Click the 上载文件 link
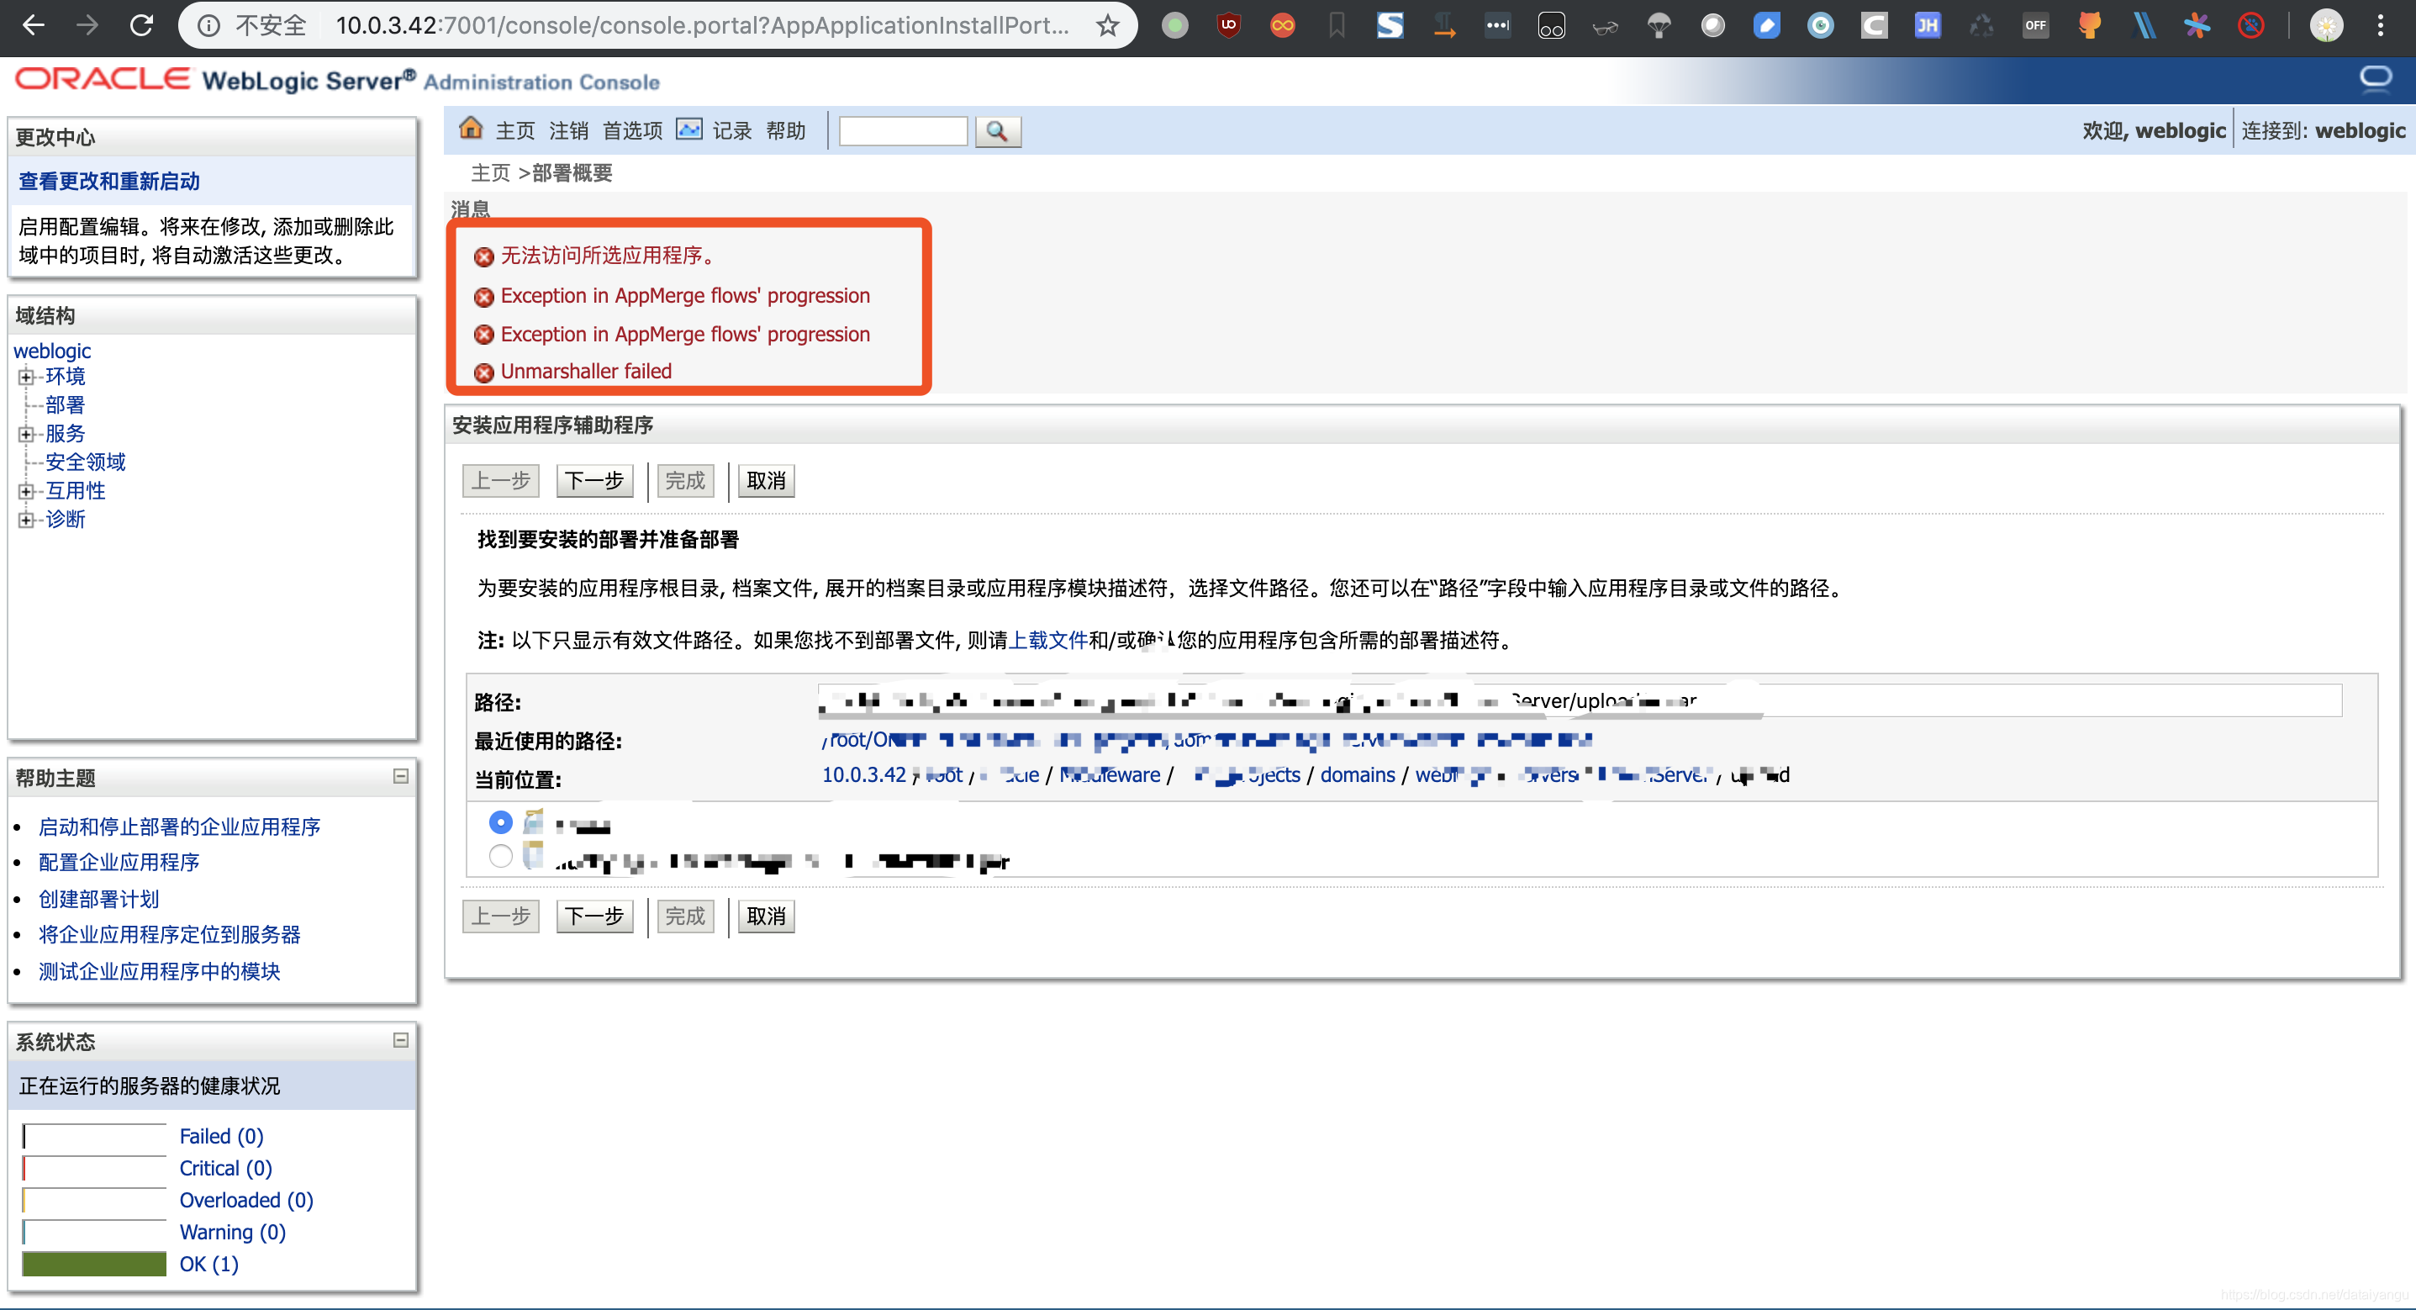The image size is (2416, 1310). [x=1047, y=640]
